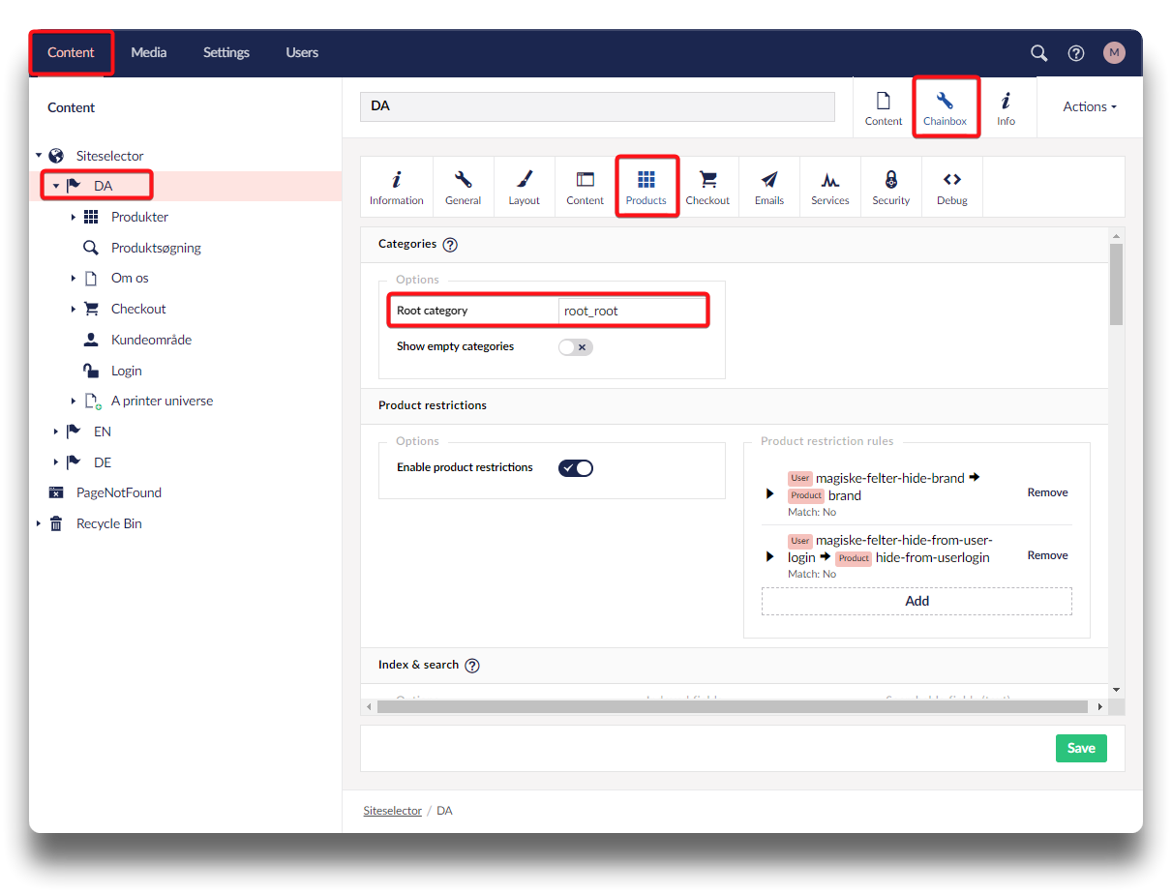The height and width of the screenshot is (893, 1172).
Task: Disable the Enable product restrictions toggle
Action: coord(575,468)
